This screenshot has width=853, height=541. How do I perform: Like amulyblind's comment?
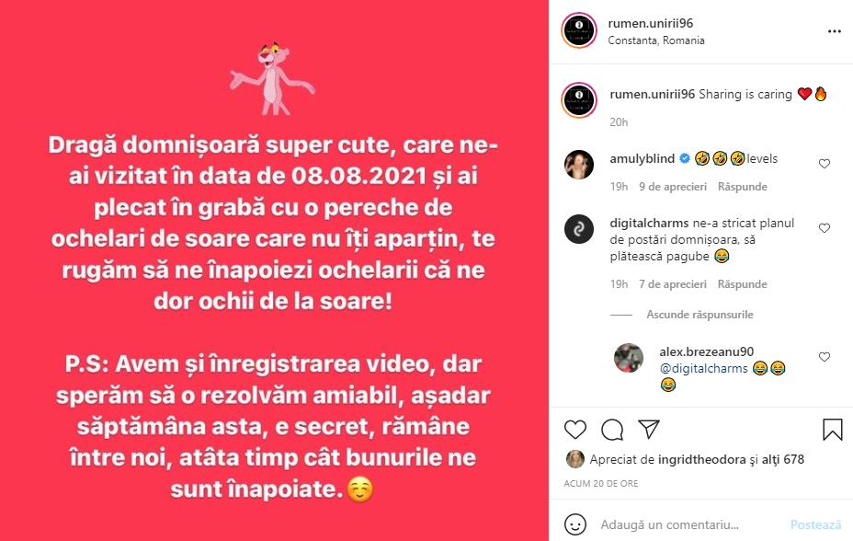tap(825, 164)
